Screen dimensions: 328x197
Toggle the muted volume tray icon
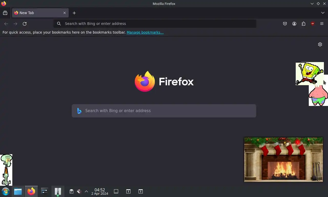pos(79,191)
